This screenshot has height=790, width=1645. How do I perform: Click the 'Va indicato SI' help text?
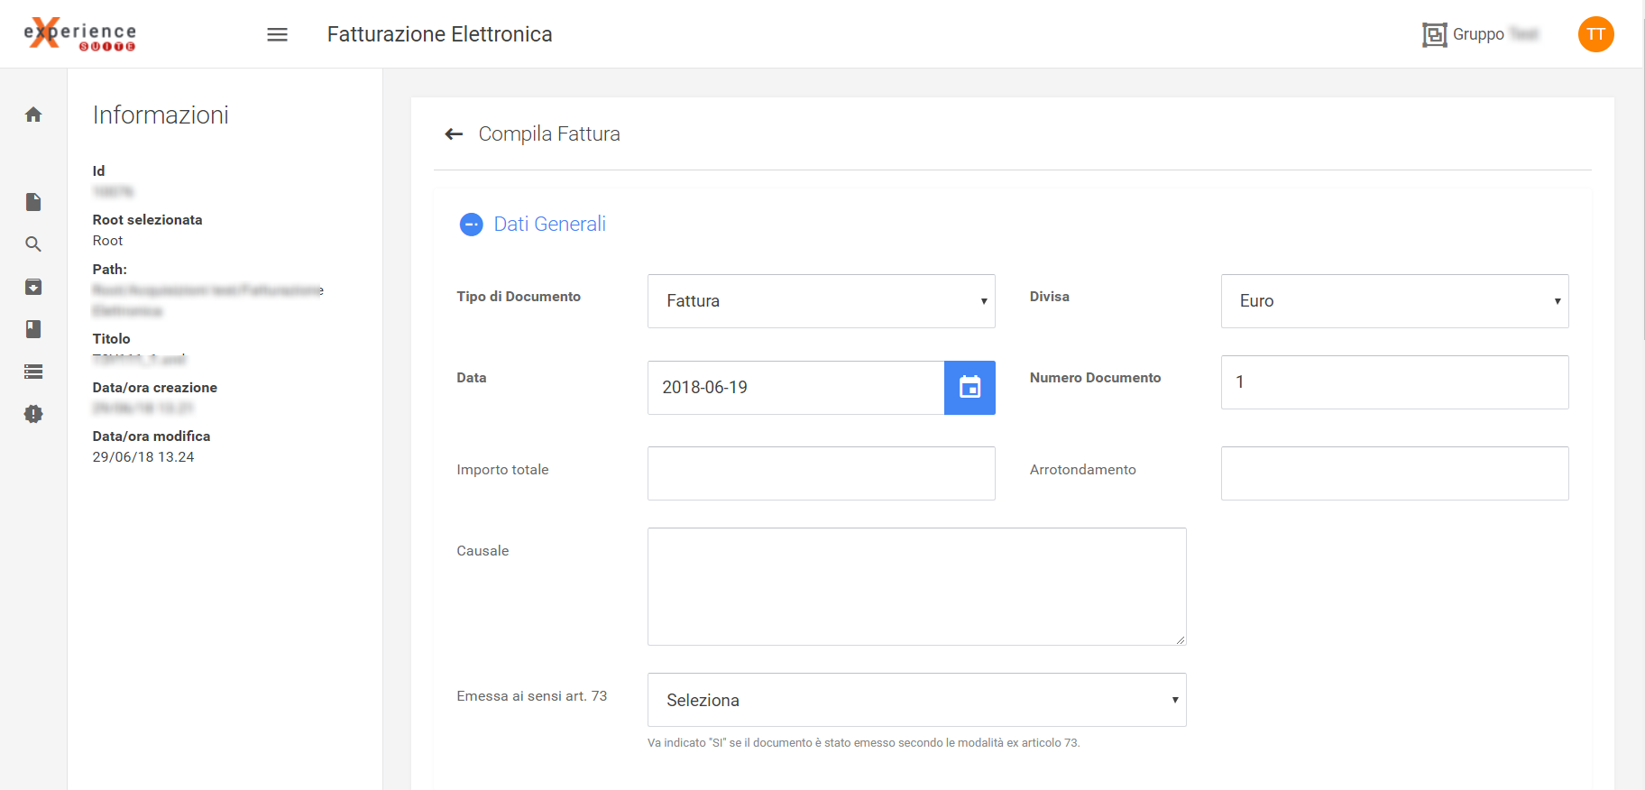click(863, 743)
